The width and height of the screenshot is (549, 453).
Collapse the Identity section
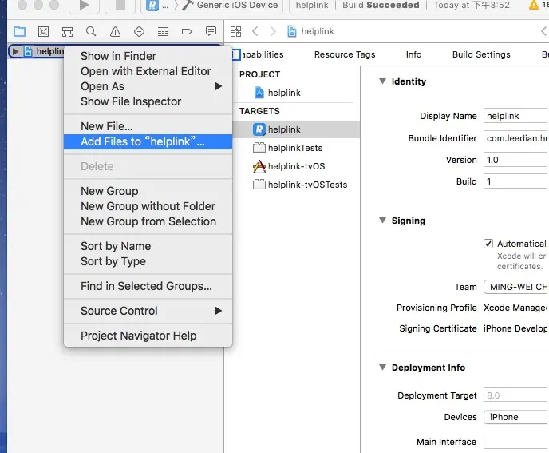[x=383, y=81]
